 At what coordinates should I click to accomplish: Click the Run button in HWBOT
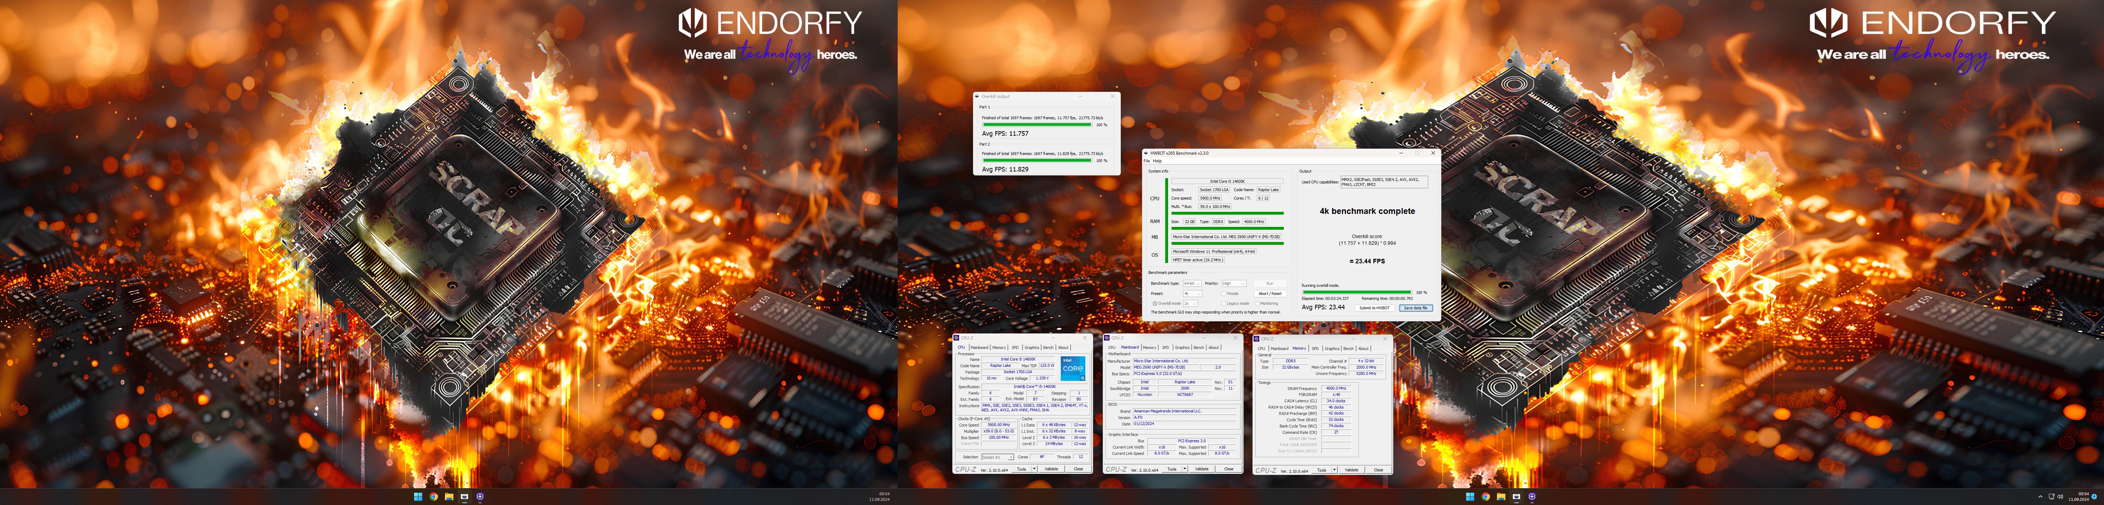click(x=1270, y=284)
